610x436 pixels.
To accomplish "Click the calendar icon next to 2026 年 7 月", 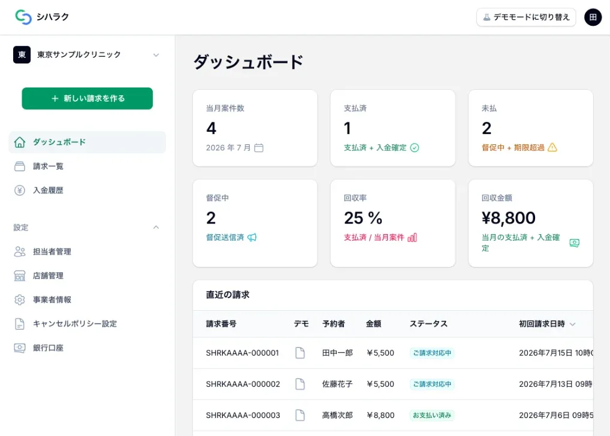I will coord(259,148).
